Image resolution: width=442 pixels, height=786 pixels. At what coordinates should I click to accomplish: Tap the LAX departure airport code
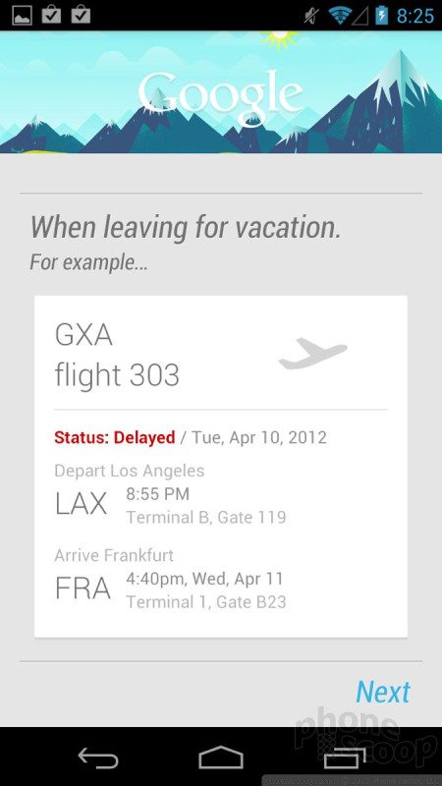coord(81,503)
